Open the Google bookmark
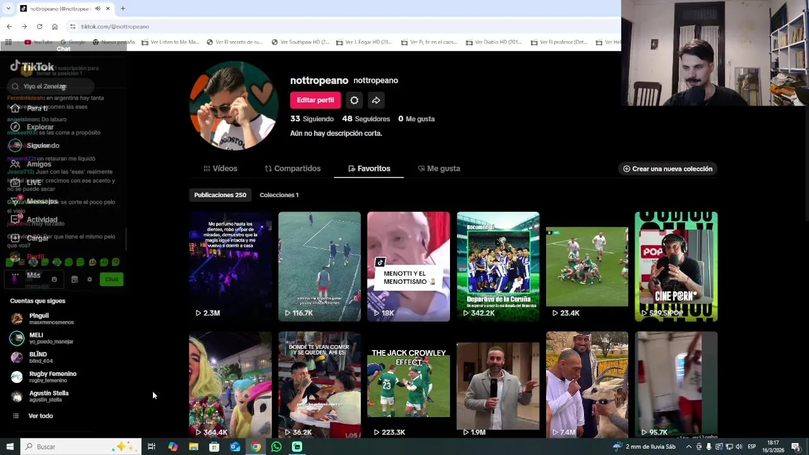The image size is (809, 455). click(73, 42)
